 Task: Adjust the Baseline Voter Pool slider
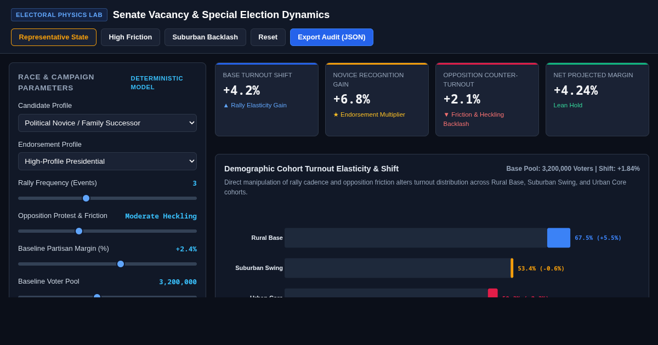(107, 296)
